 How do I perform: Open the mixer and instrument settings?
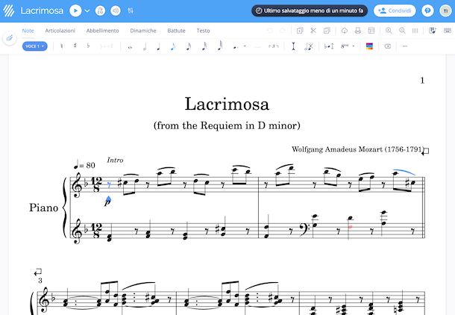(131, 10)
